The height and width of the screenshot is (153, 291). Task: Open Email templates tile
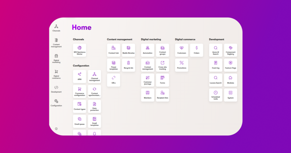coord(95,121)
